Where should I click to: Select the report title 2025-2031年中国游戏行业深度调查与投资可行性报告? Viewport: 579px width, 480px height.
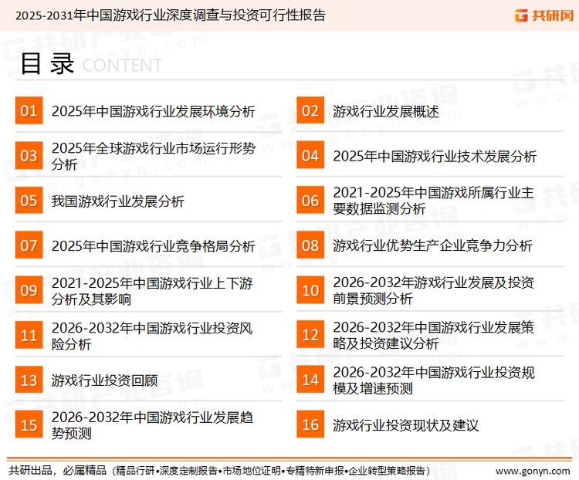[171, 15]
